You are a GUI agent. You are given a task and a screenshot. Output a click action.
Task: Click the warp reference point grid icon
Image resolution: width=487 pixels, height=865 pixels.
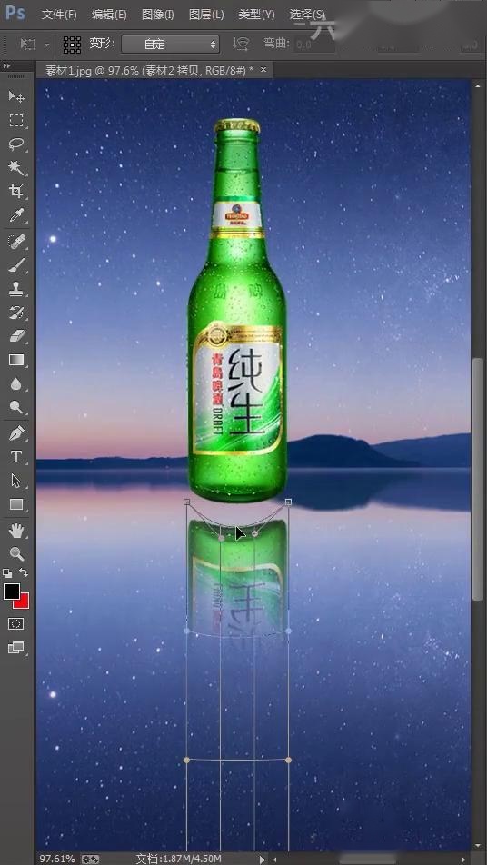[x=72, y=45]
